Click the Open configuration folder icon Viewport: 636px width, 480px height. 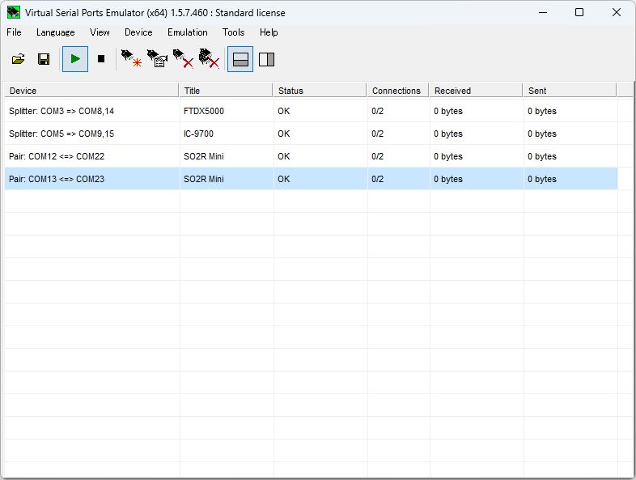tap(18, 59)
